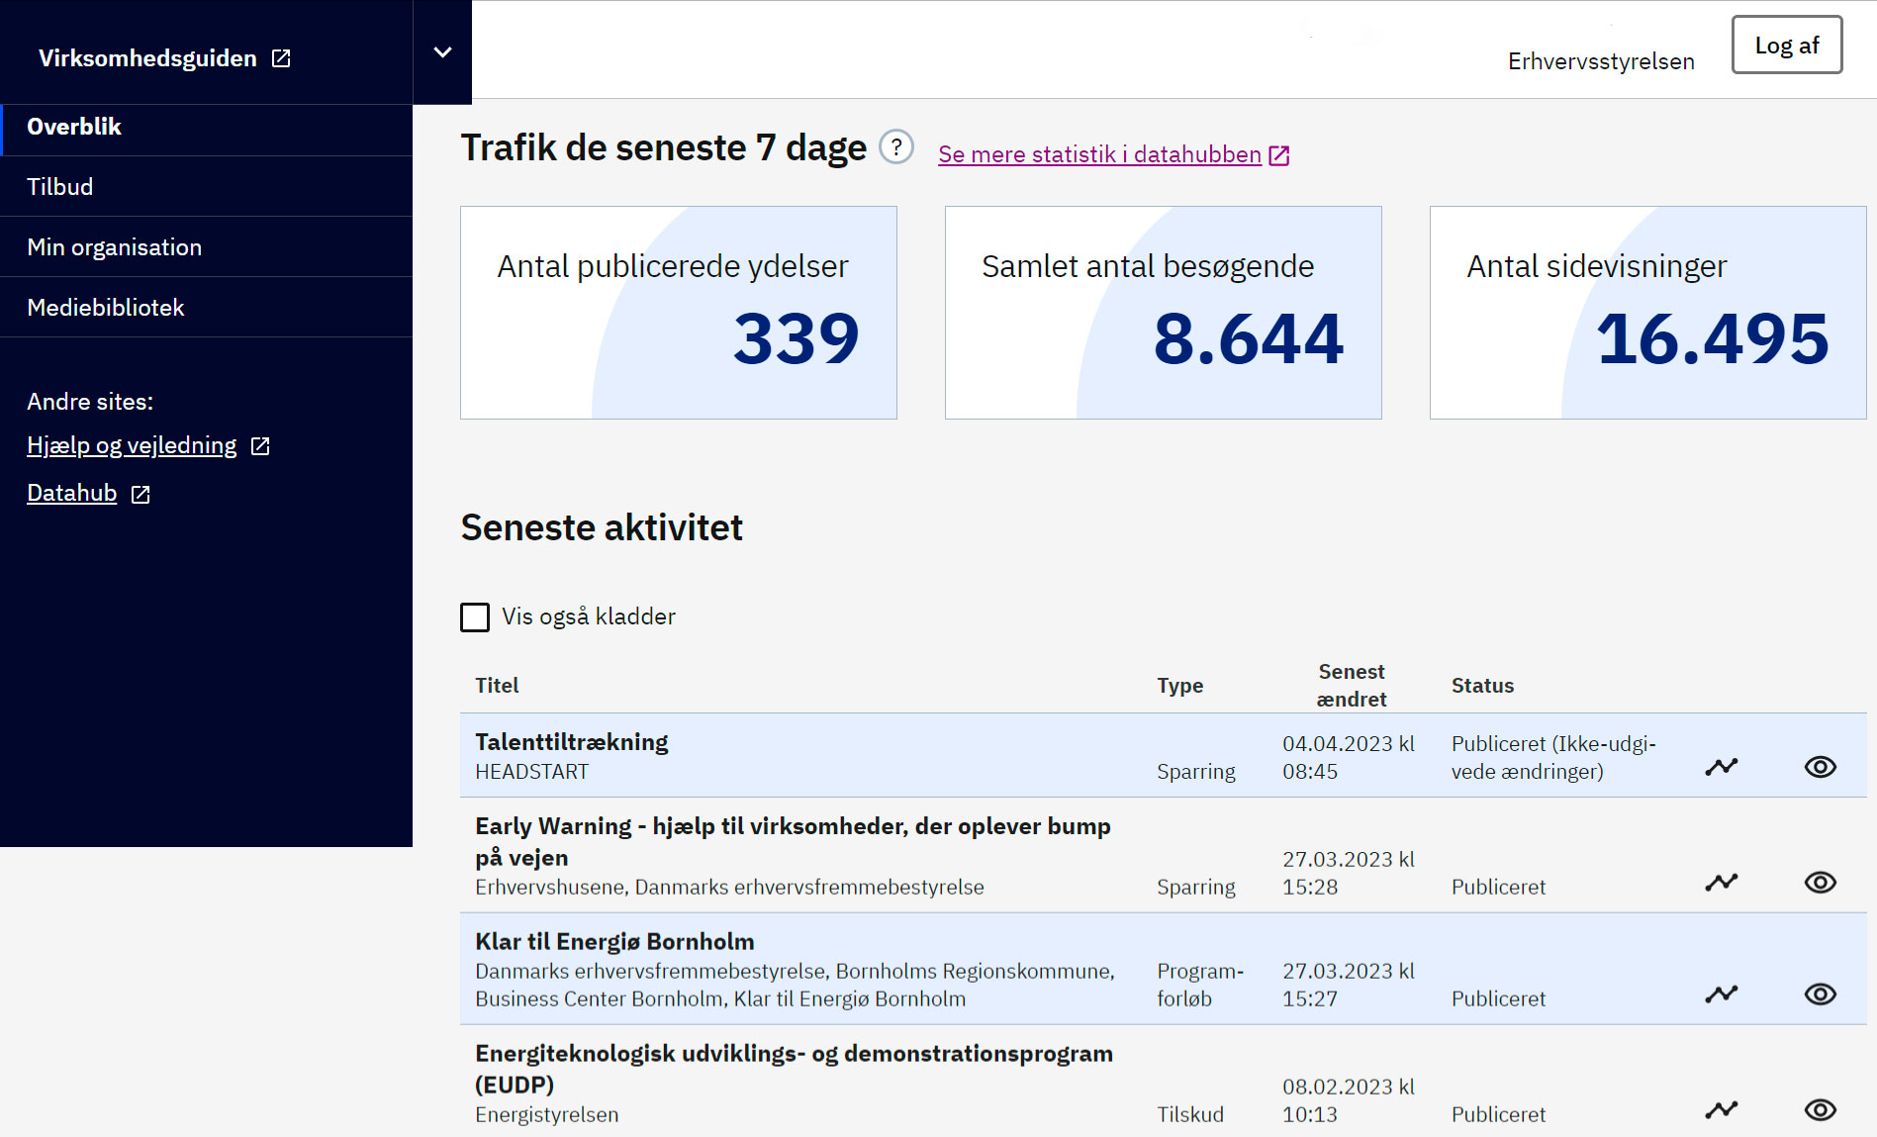This screenshot has height=1137, width=1877.
Task: Open the Datahub external link
Action: [x=72, y=493]
